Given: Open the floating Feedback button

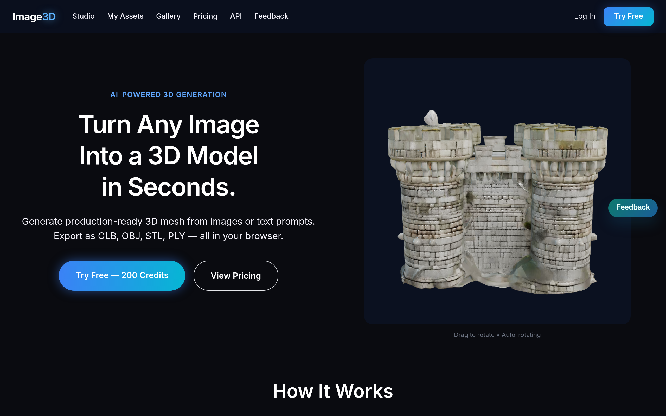Looking at the screenshot, I should [633, 208].
